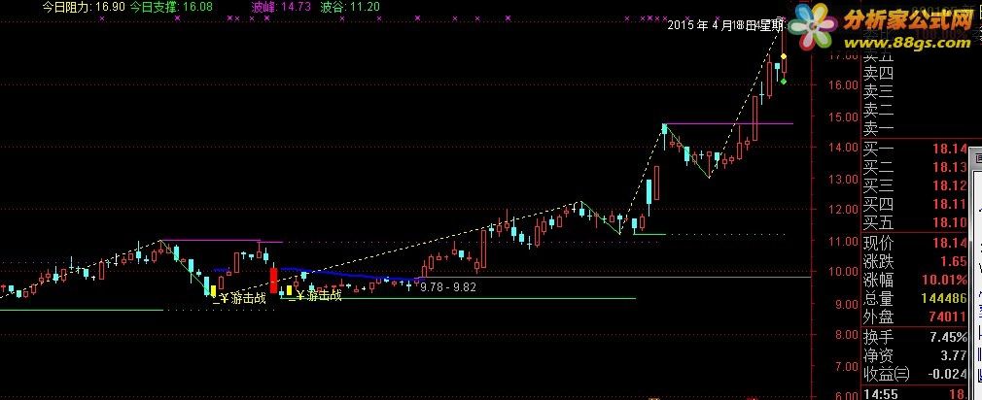Image resolution: width=982 pixels, height=400 pixels.
Task: Click the 13.00 label on the price axis
Action: (x=842, y=179)
